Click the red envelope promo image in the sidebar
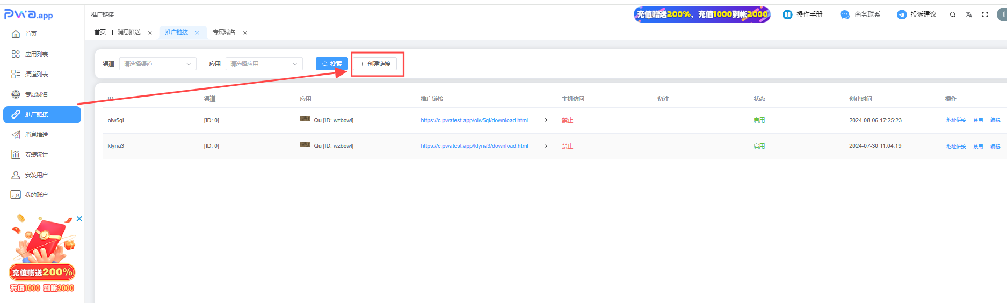Image resolution: width=1007 pixels, height=303 pixels. coord(42,254)
